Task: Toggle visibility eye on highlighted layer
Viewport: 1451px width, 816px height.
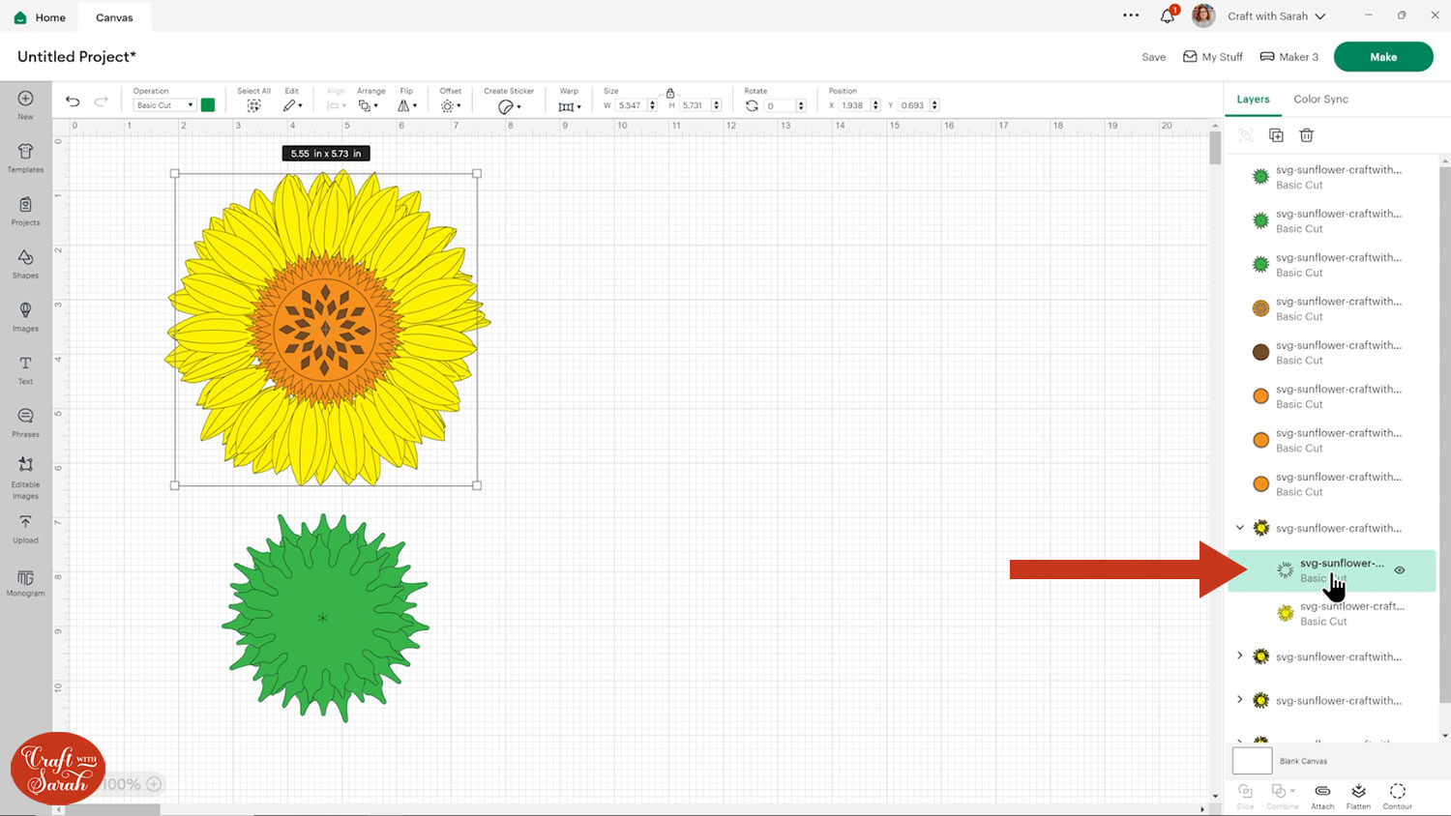Action: (1399, 570)
